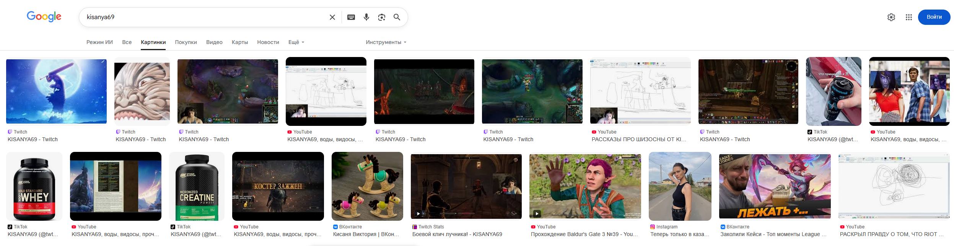Open the Instagram woman on road thumbnail
Screen dimensions: 954x246
680,186
